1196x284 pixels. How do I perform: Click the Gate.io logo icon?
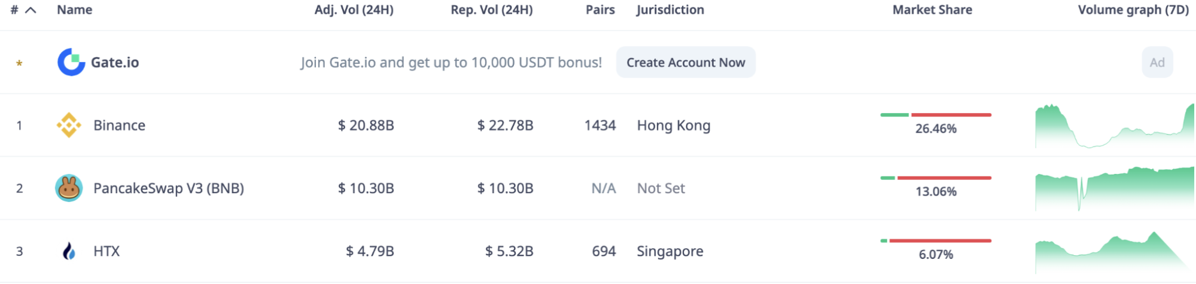(71, 62)
